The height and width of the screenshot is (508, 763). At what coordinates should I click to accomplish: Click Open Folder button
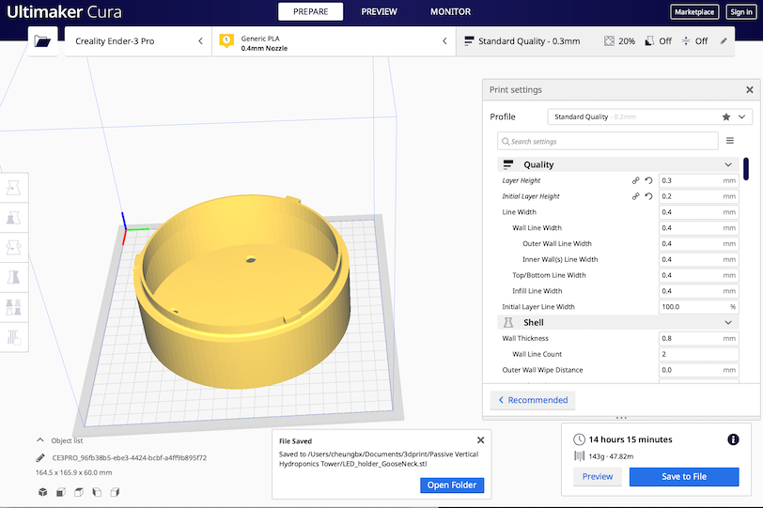[x=452, y=485]
